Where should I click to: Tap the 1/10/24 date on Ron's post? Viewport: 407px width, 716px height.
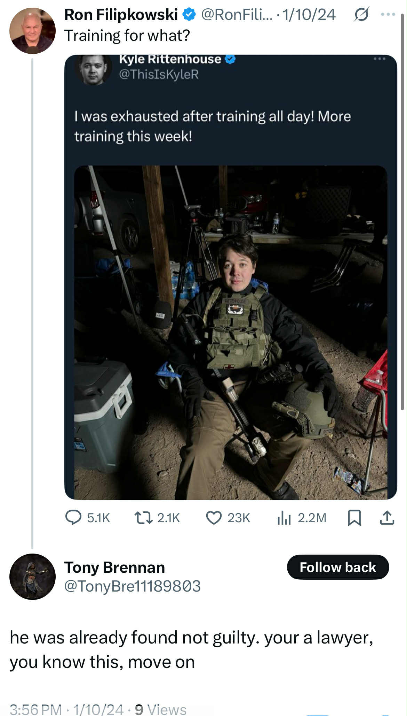[309, 15]
